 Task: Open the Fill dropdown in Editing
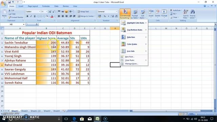pyautogui.click(x=174, y=14)
